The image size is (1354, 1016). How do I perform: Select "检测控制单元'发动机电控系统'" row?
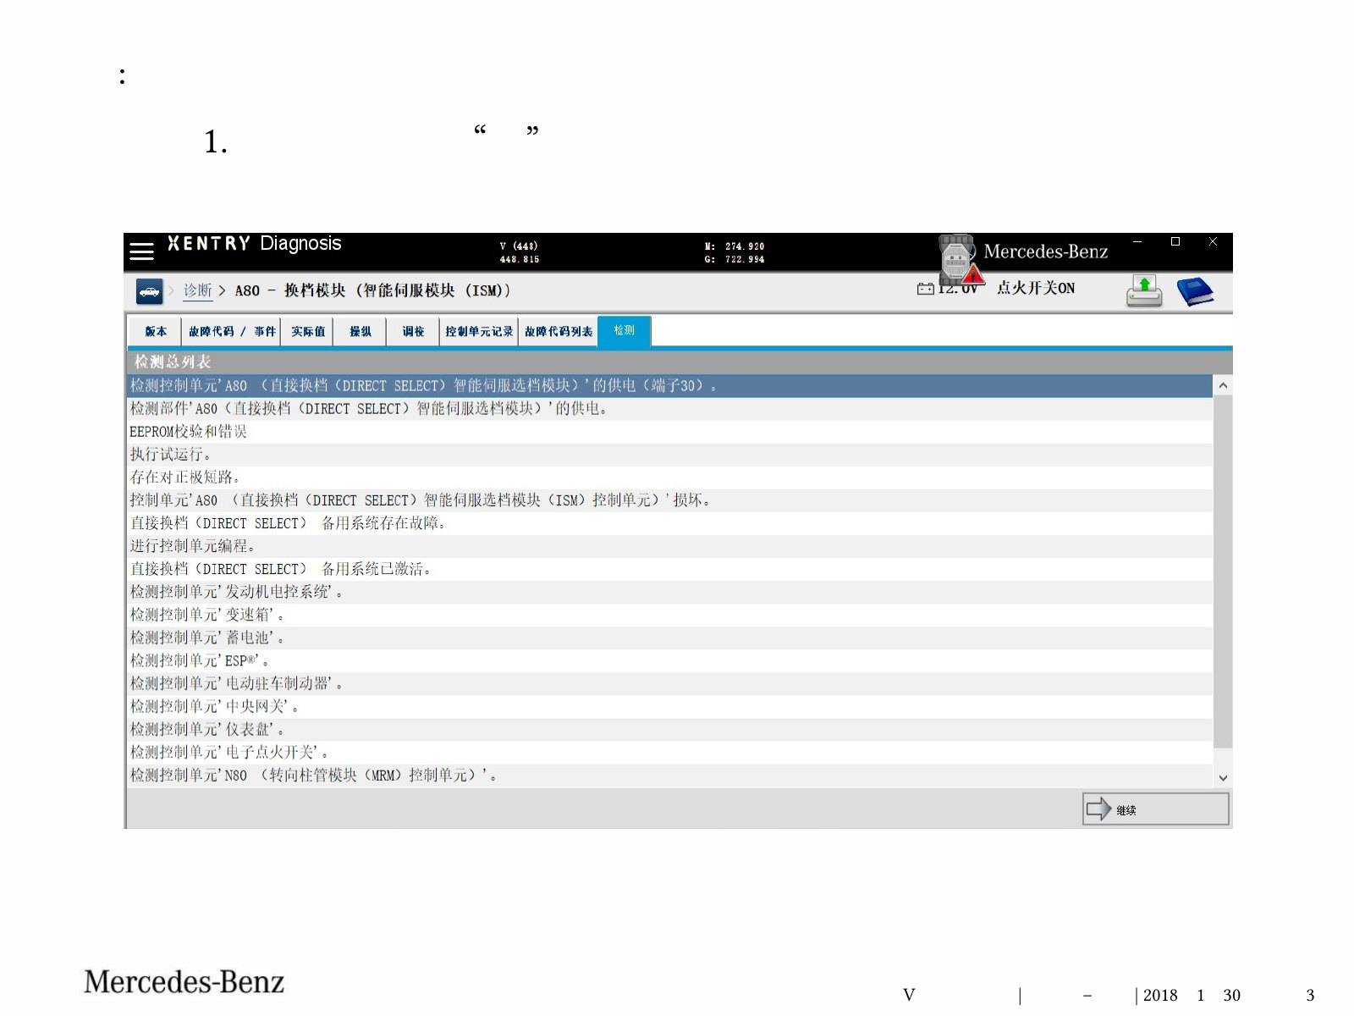pos(669,592)
